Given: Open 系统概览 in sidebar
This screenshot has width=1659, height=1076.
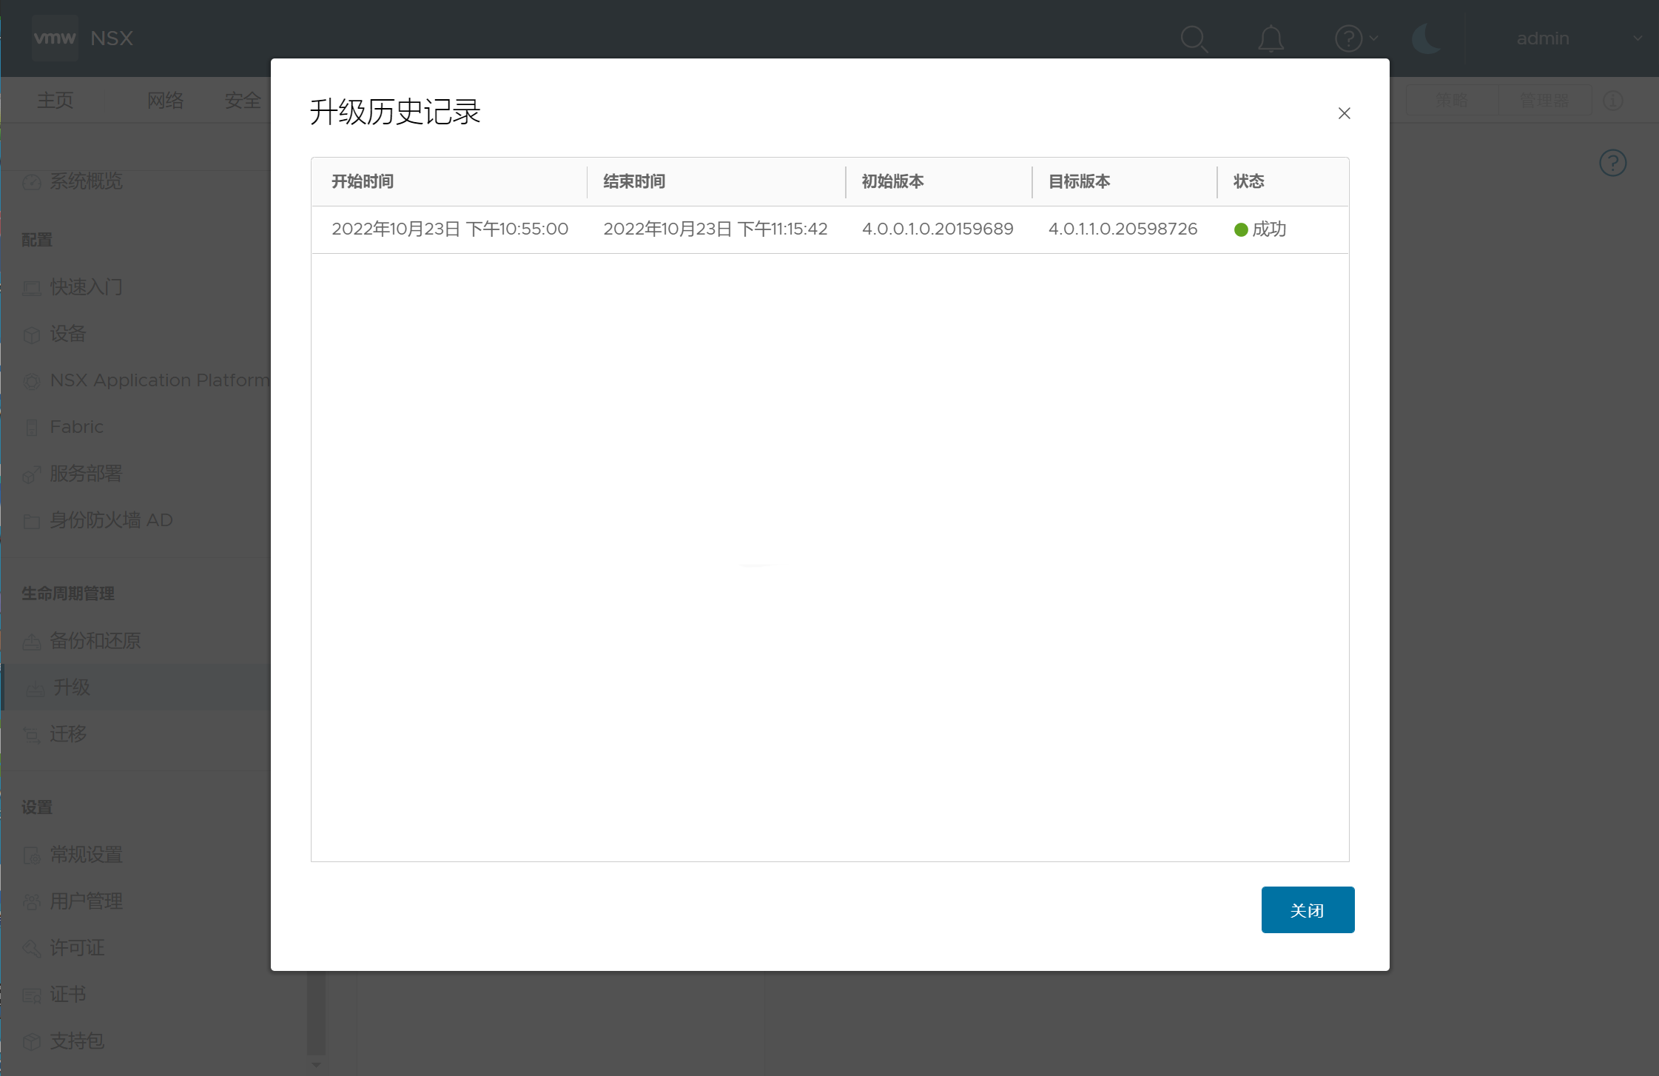Looking at the screenshot, I should 86,181.
